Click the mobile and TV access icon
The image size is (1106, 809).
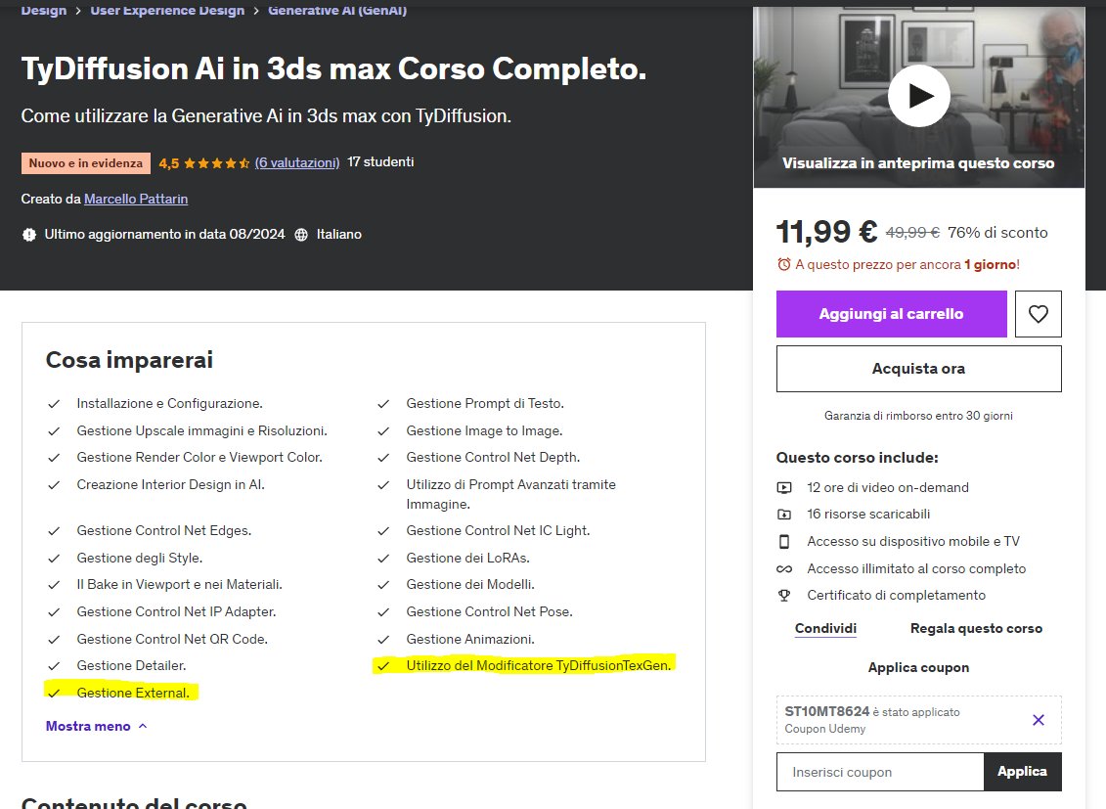tap(785, 541)
